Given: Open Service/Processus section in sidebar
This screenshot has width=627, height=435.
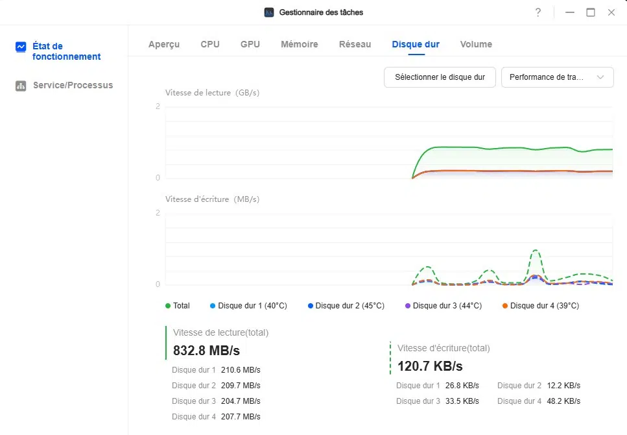Looking at the screenshot, I should tap(73, 85).
